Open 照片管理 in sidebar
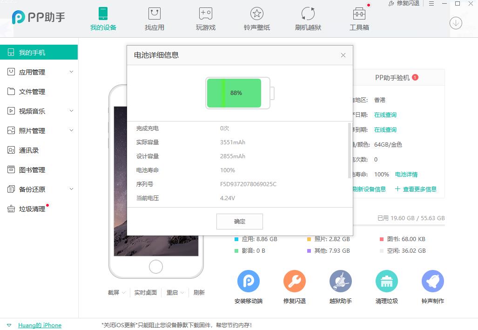The image size is (478, 330). [x=32, y=130]
